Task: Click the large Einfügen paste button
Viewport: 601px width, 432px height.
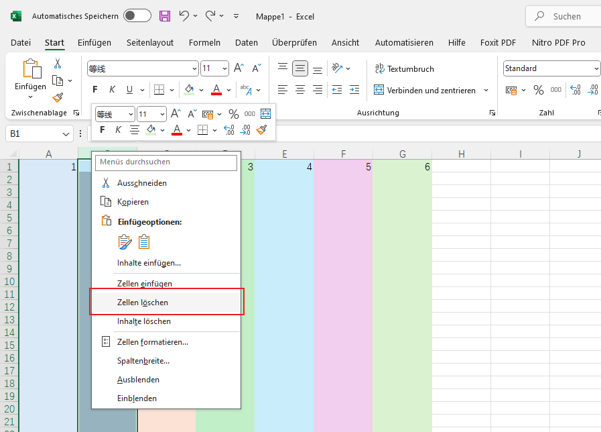Action: 30,75
